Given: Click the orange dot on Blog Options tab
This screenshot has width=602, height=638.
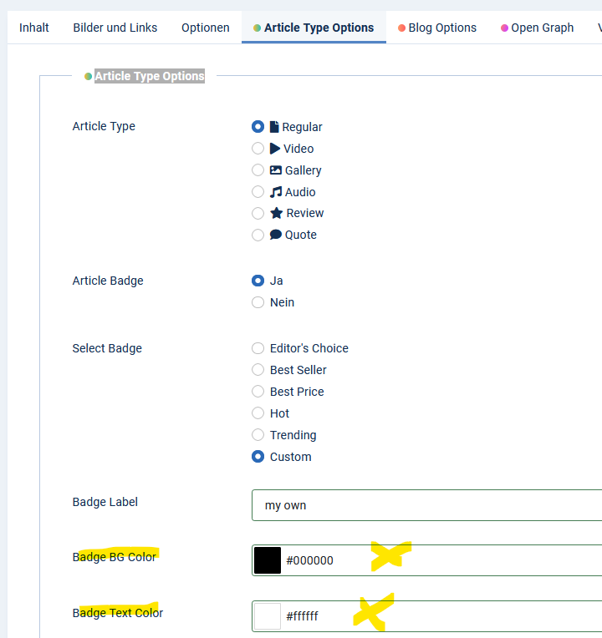Looking at the screenshot, I should (x=401, y=28).
